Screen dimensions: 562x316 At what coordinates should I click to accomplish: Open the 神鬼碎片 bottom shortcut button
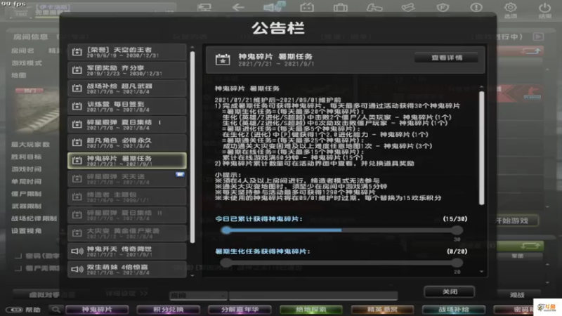coord(97,310)
